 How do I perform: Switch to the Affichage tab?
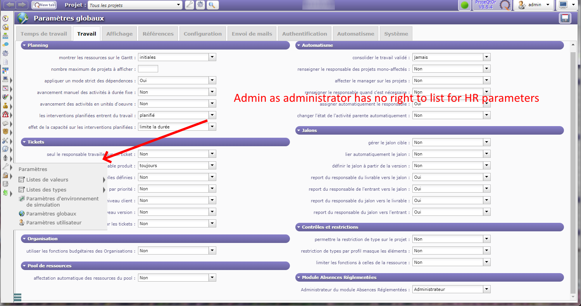click(x=119, y=34)
